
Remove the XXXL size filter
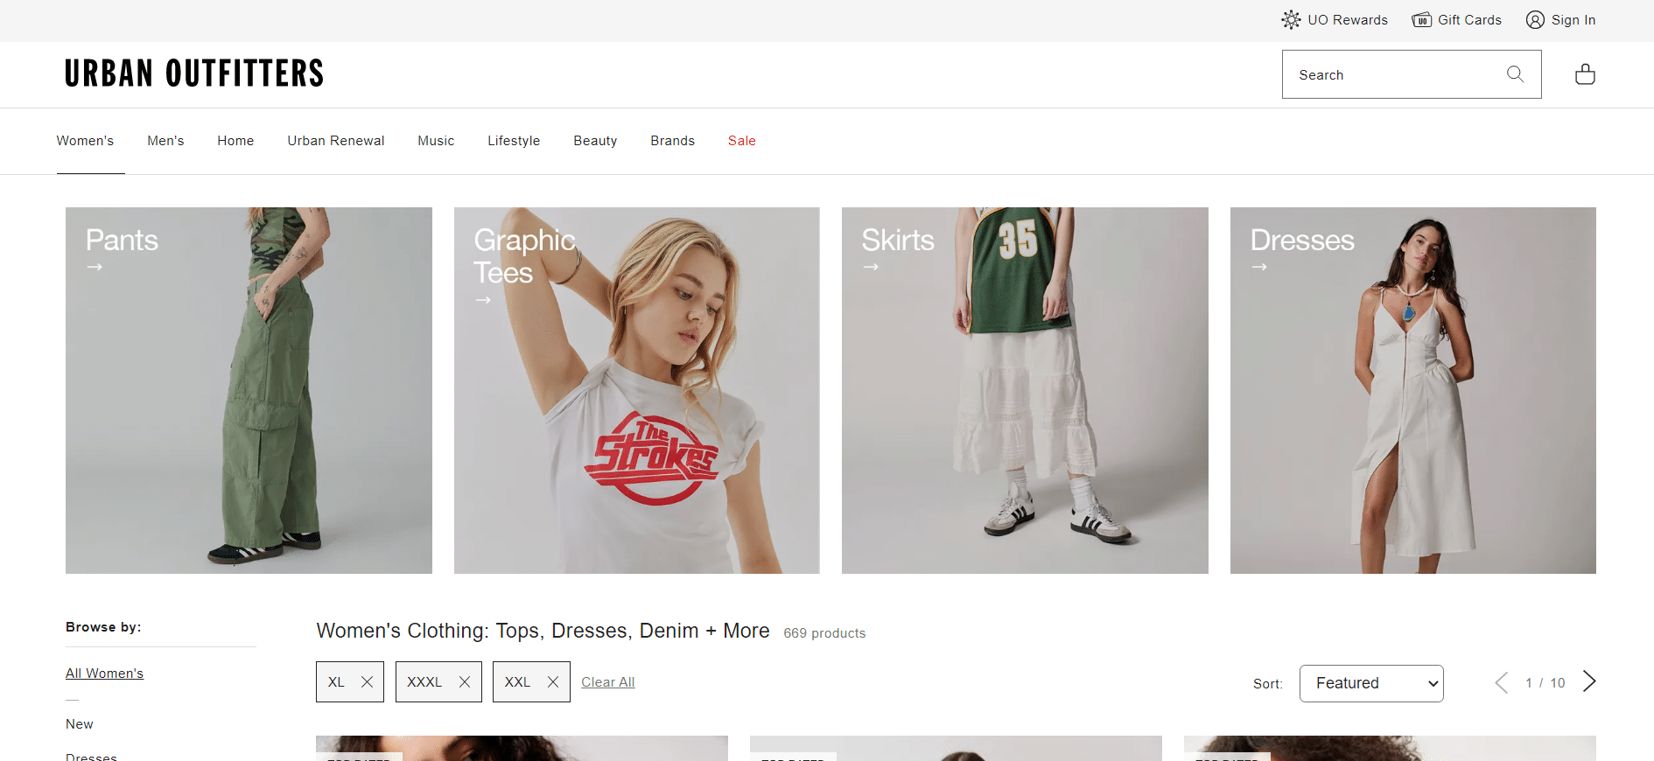click(x=465, y=681)
